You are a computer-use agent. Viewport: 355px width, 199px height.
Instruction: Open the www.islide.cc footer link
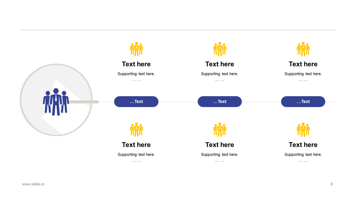(x=33, y=184)
